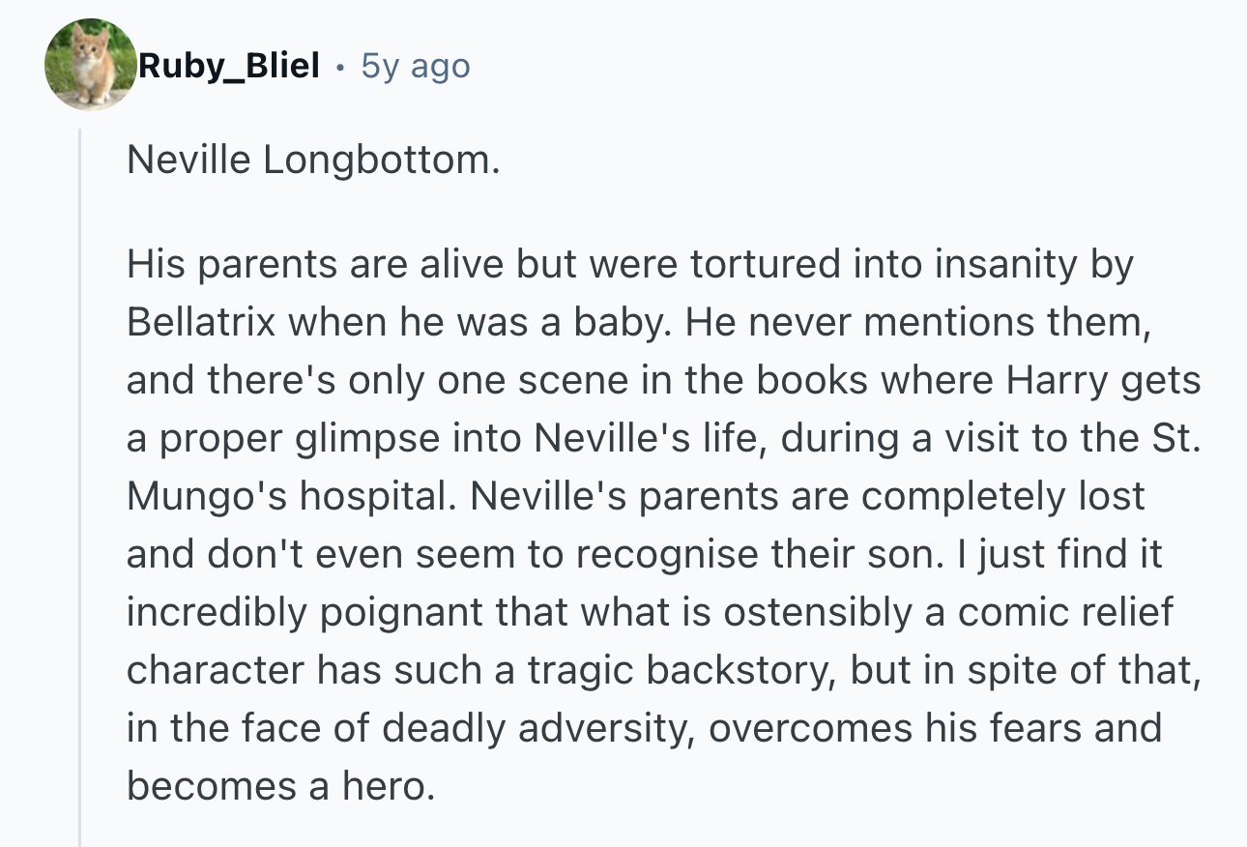This screenshot has height=847, width=1247.
Task: Click the words "He never mentions them"
Action: click(915, 323)
